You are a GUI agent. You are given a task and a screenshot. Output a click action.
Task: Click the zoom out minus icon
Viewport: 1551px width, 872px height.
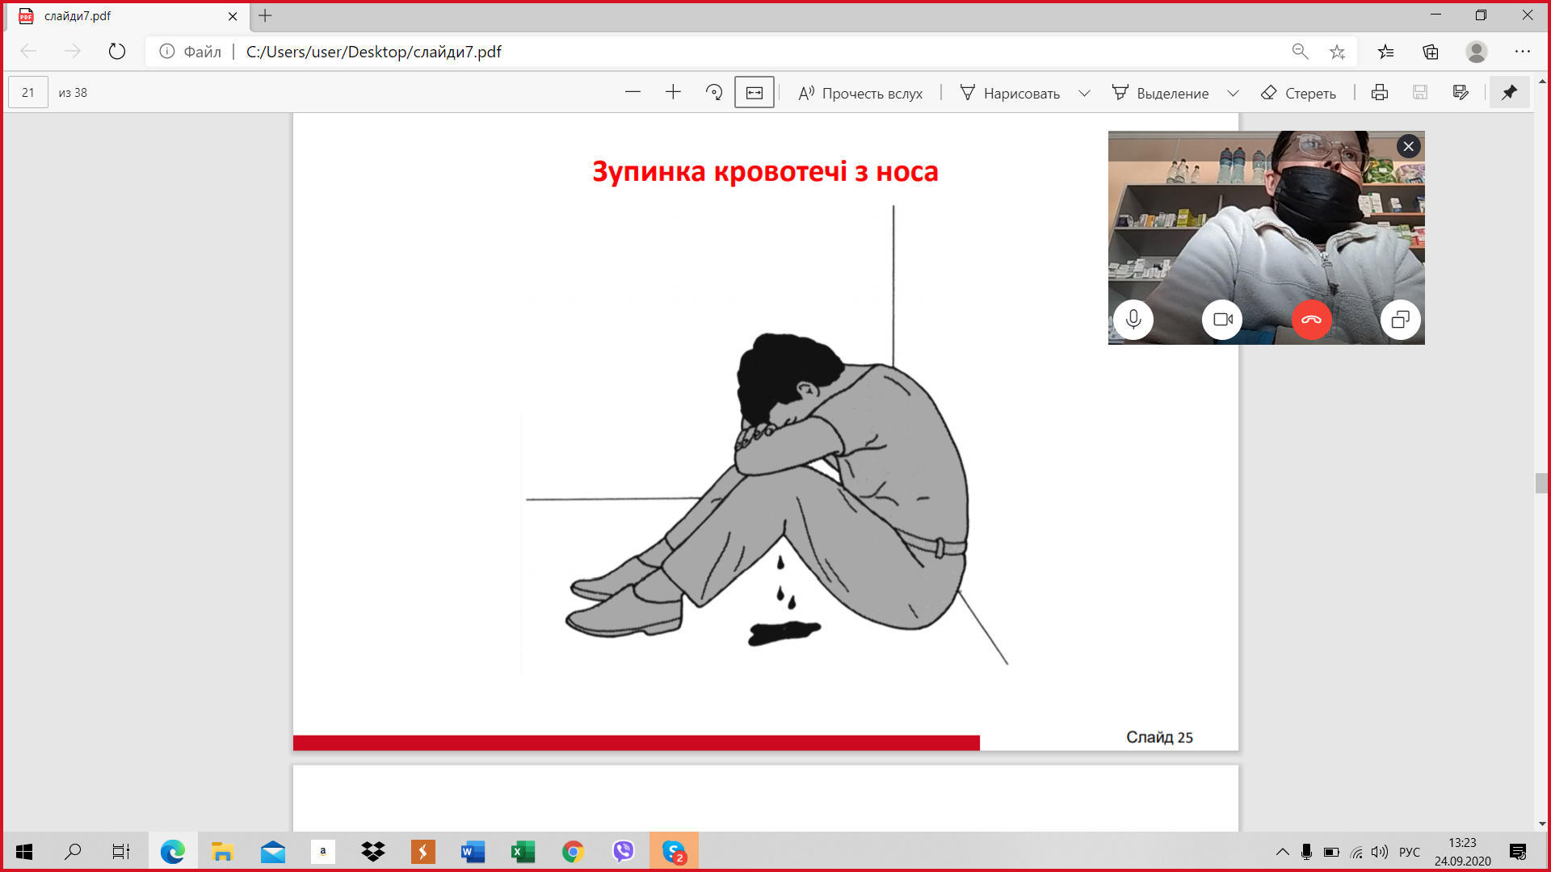[633, 93]
